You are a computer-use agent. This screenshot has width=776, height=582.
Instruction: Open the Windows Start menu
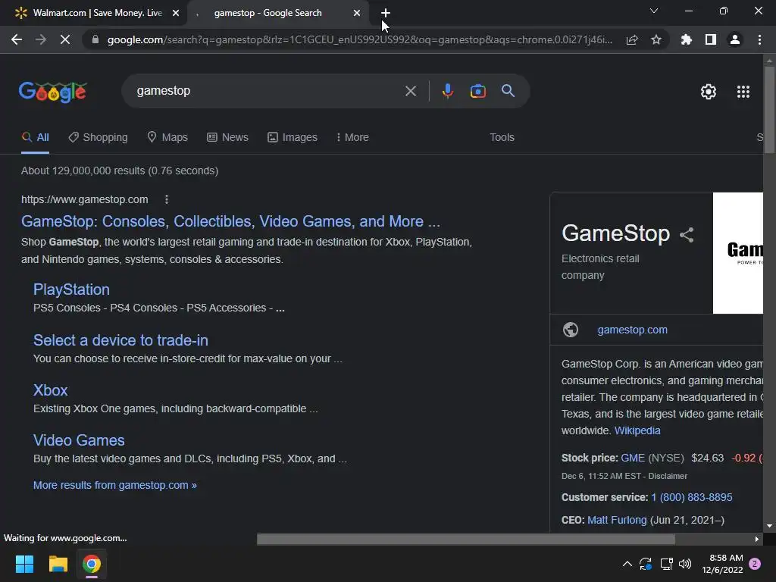click(x=24, y=564)
